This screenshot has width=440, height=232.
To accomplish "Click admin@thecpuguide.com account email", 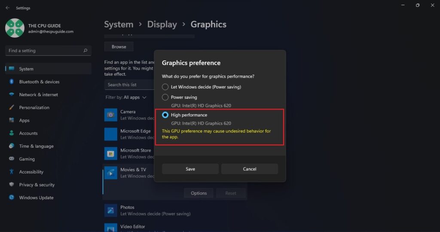I will 51,32.
